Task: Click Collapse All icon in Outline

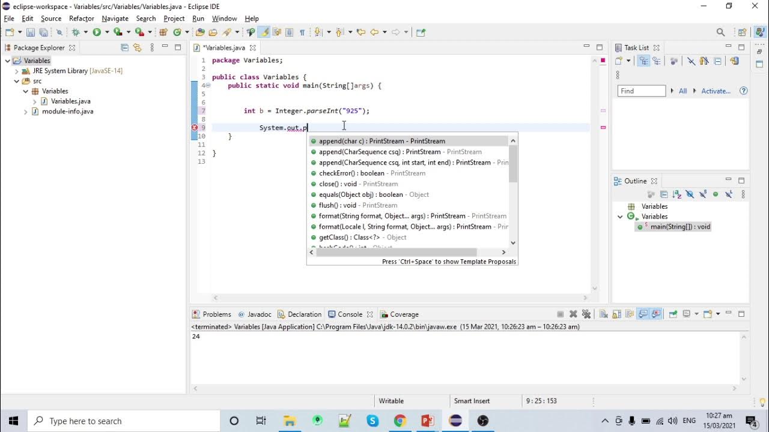Action: point(664,194)
